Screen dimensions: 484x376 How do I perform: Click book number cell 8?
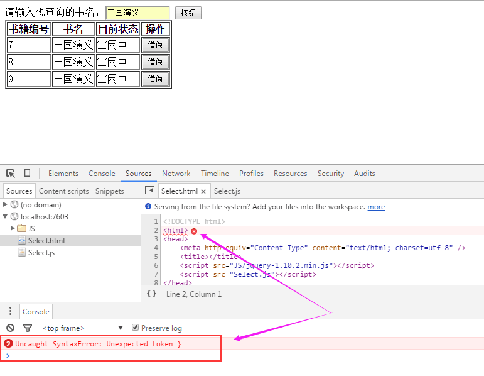(29, 62)
